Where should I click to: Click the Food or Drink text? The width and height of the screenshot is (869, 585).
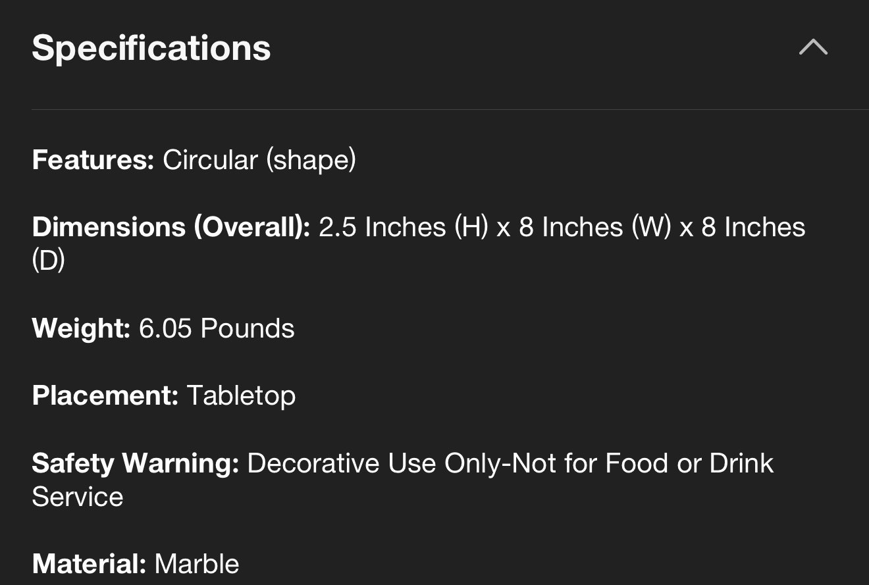pyautogui.click(x=689, y=463)
